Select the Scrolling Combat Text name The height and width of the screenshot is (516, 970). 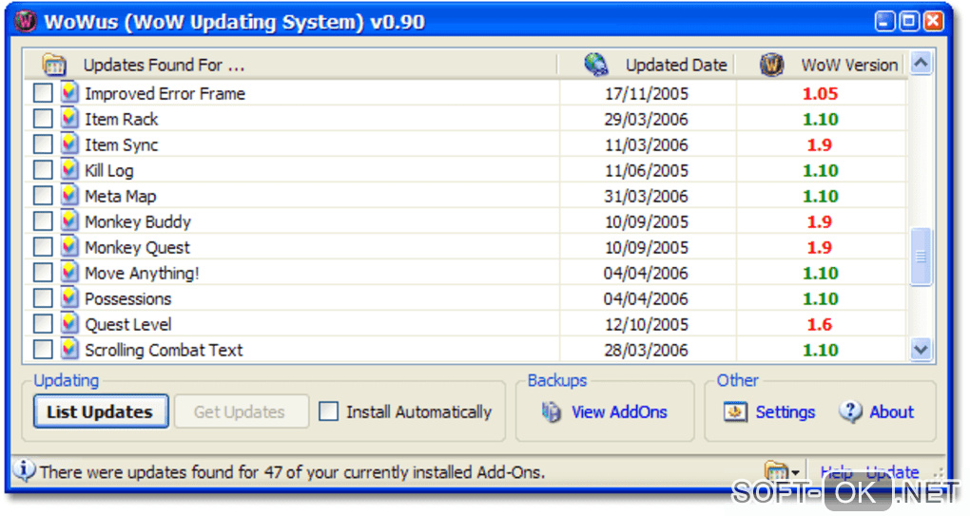(164, 350)
